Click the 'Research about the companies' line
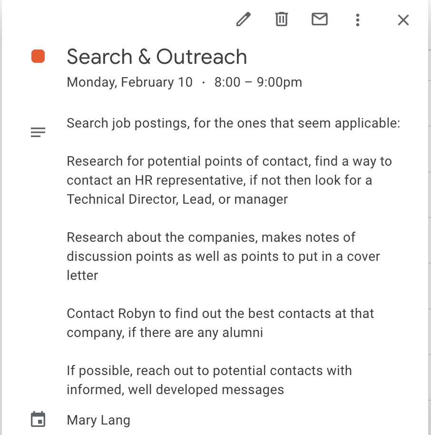This screenshot has height=435, width=431. click(x=211, y=237)
